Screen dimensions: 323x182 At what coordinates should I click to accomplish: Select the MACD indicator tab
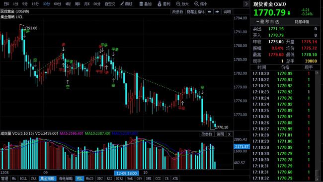[x=89, y=179]
